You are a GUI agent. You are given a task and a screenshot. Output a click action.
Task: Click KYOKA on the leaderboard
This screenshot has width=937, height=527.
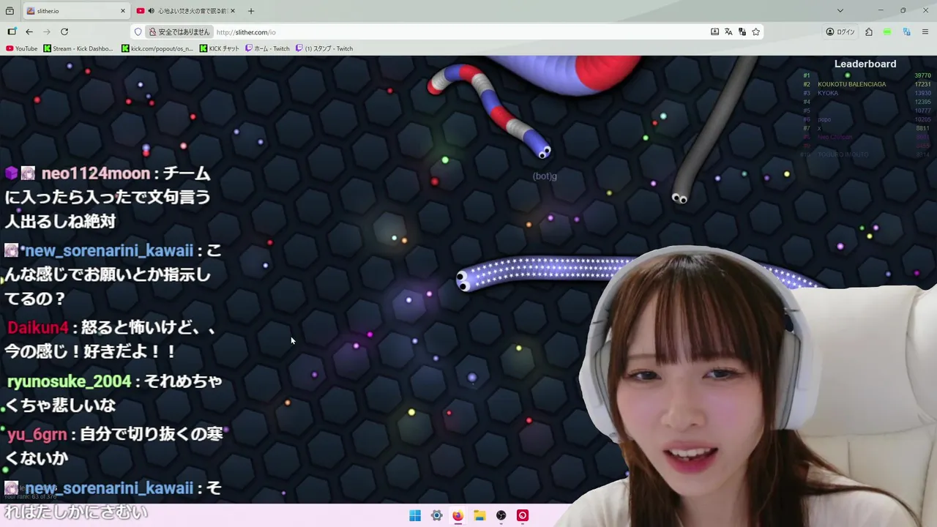tap(828, 93)
